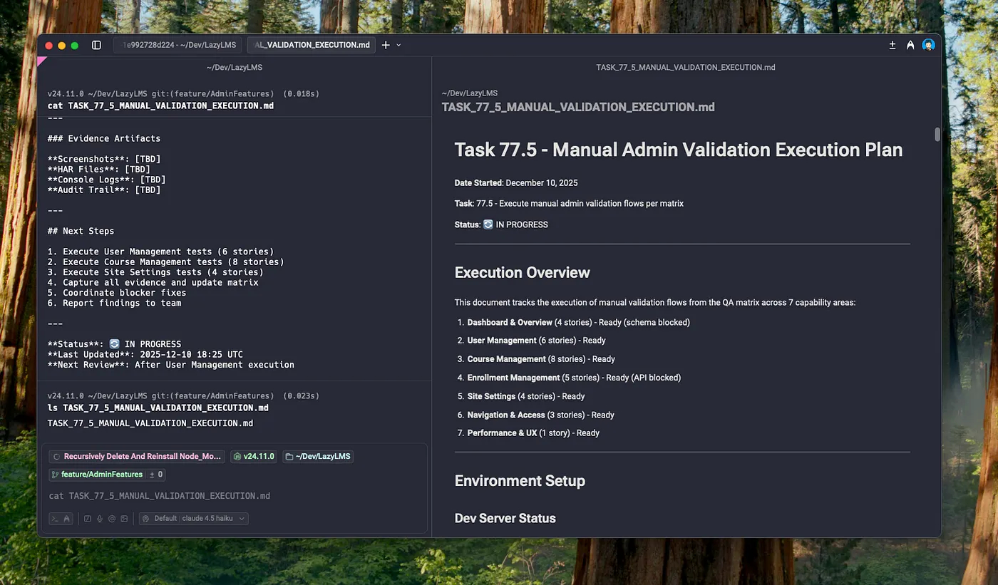Toggle the left sidebar panel icon
The height and width of the screenshot is (585, 998).
(x=96, y=45)
